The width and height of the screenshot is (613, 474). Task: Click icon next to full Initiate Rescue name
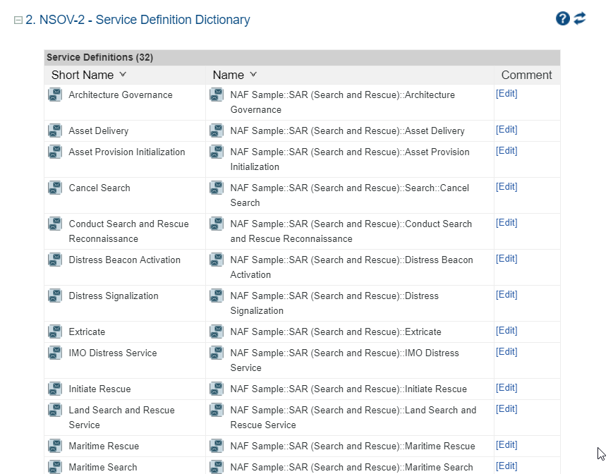(x=217, y=389)
